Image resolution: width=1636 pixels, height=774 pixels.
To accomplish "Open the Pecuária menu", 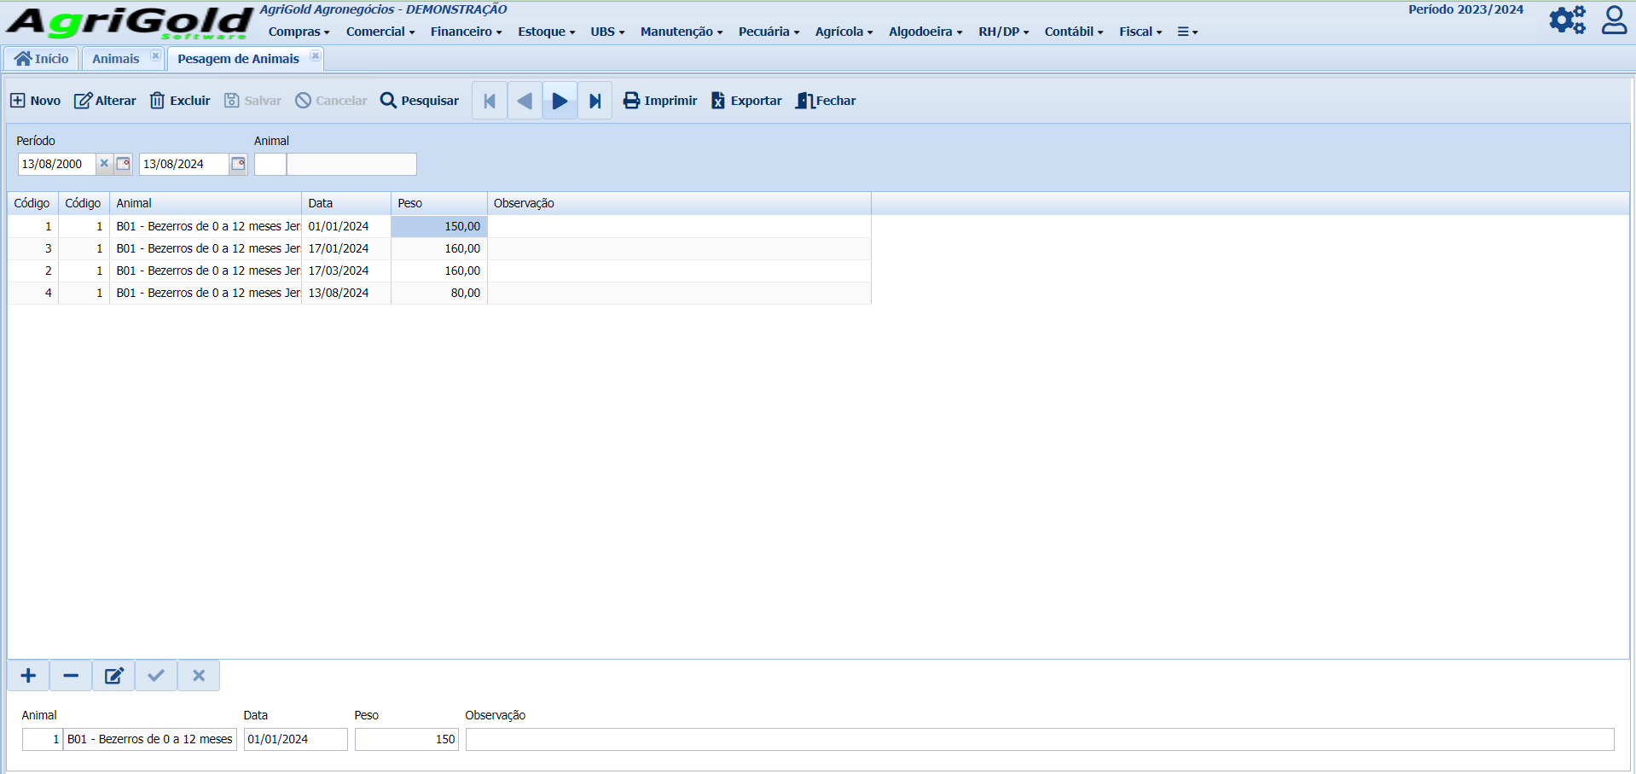I will tap(769, 32).
